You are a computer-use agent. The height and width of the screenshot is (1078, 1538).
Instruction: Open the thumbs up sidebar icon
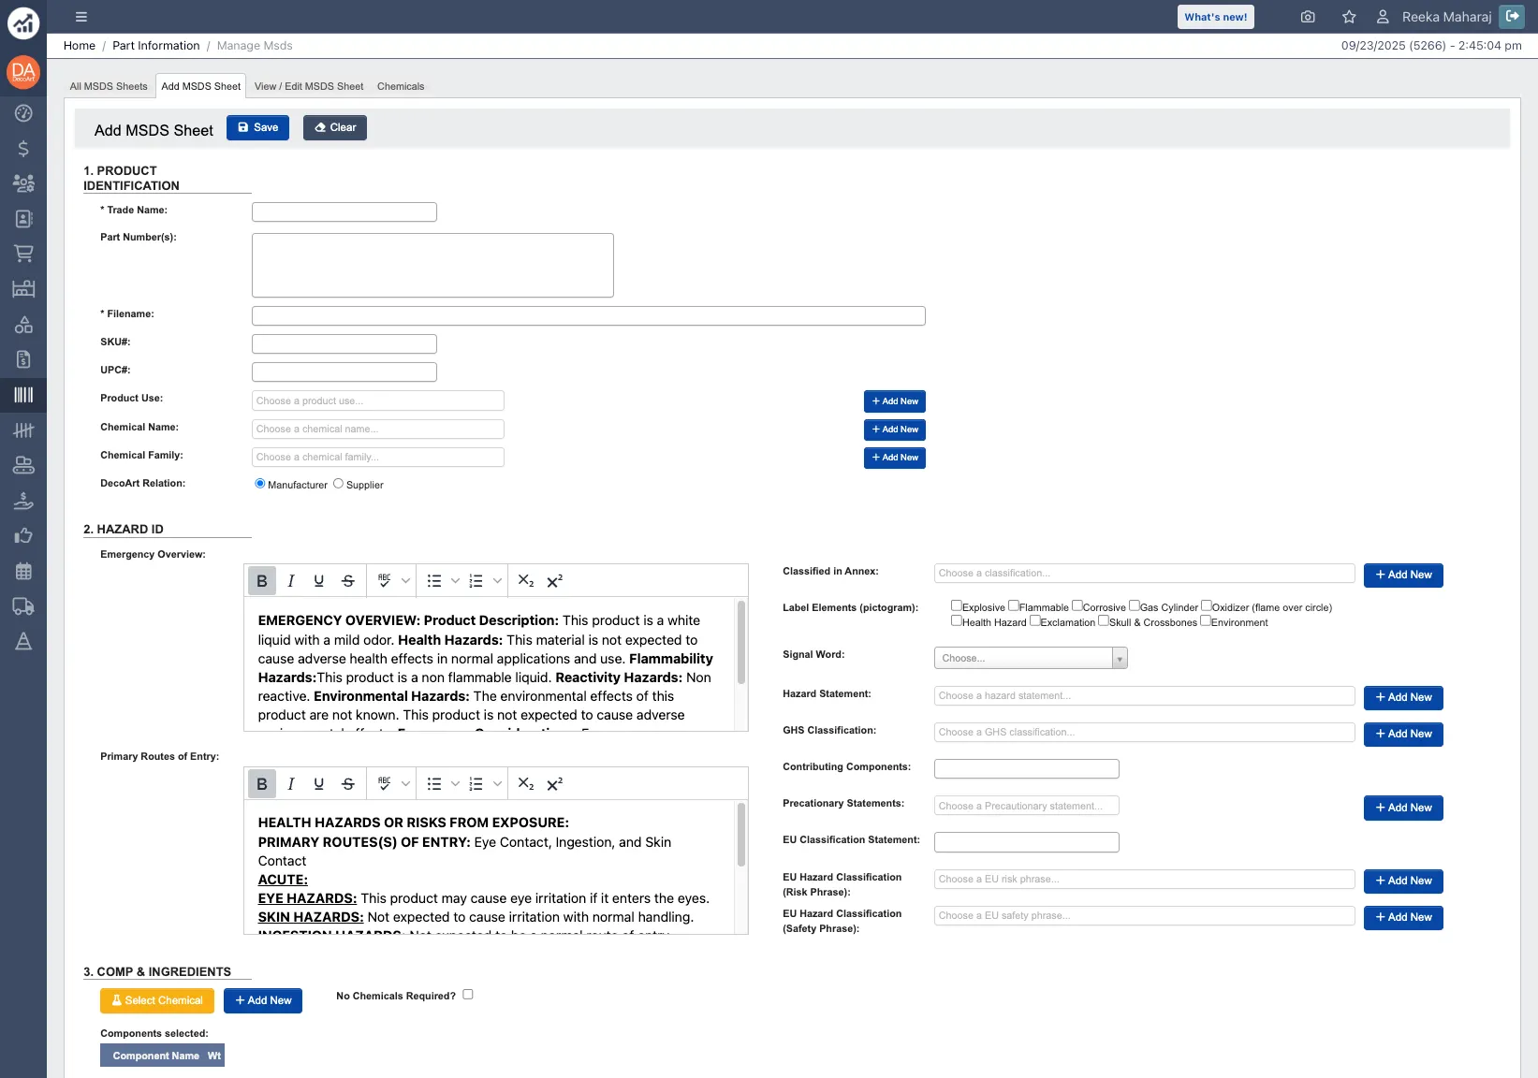point(23,536)
